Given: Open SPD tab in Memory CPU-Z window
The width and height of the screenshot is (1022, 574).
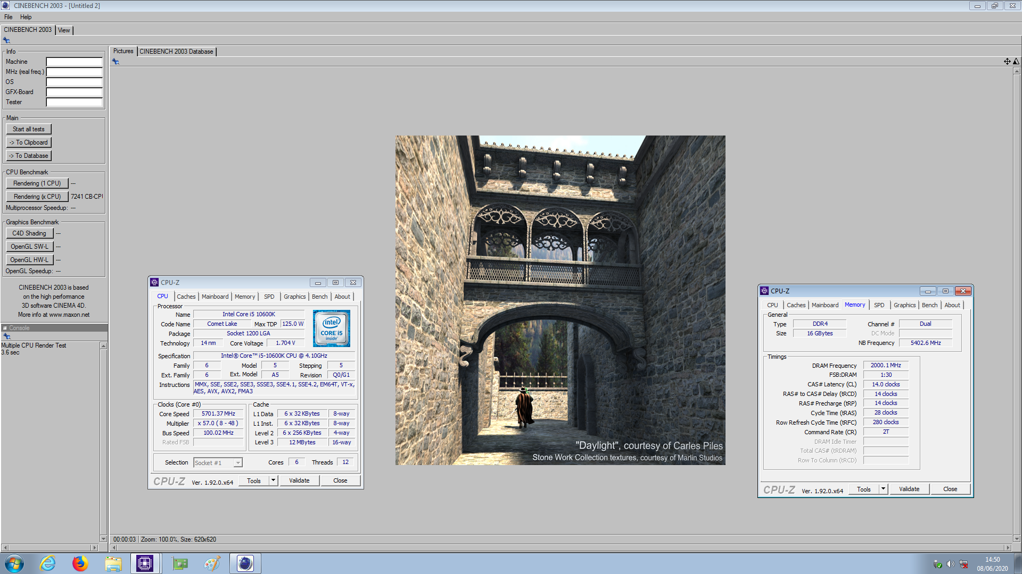Looking at the screenshot, I should (x=879, y=305).
